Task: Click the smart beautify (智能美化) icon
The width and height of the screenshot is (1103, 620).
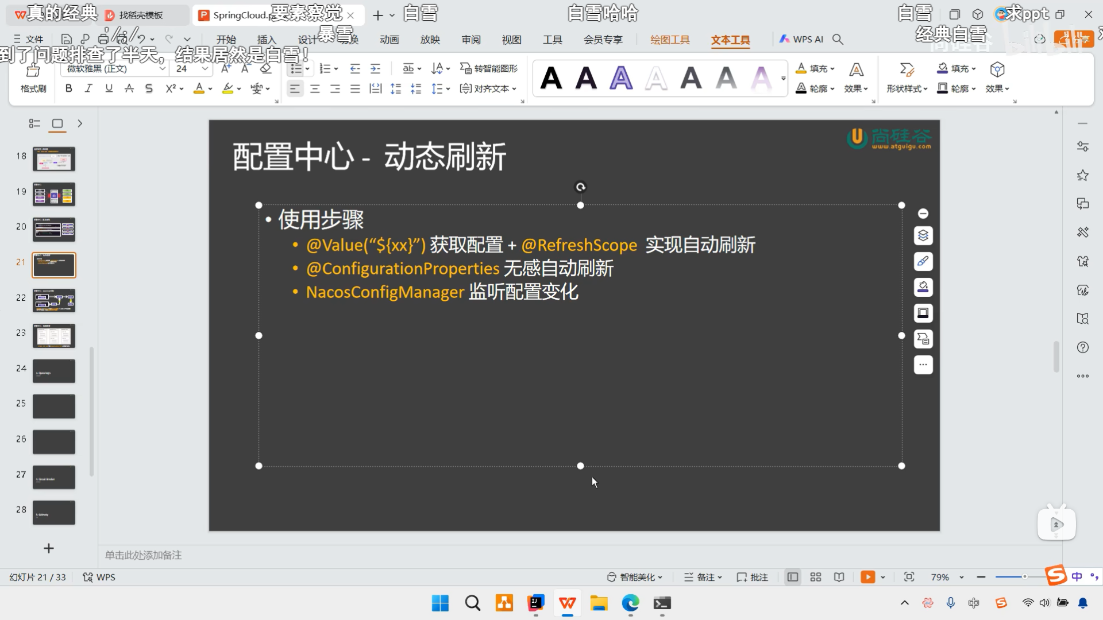Action: [x=632, y=577]
